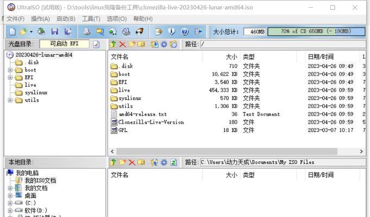
Task: Click the disc 路径 path field showing /
Action: tap(283, 44)
